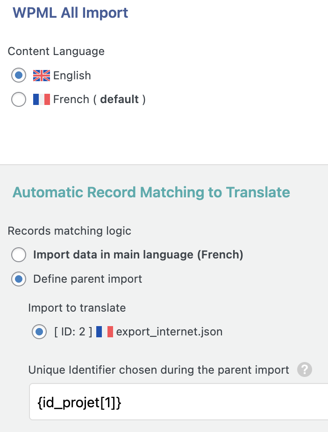This screenshot has height=432, width=328.
Task: Click the Automatic Record Matching to Translate heading
Action: pyautogui.click(x=151, y=192)
